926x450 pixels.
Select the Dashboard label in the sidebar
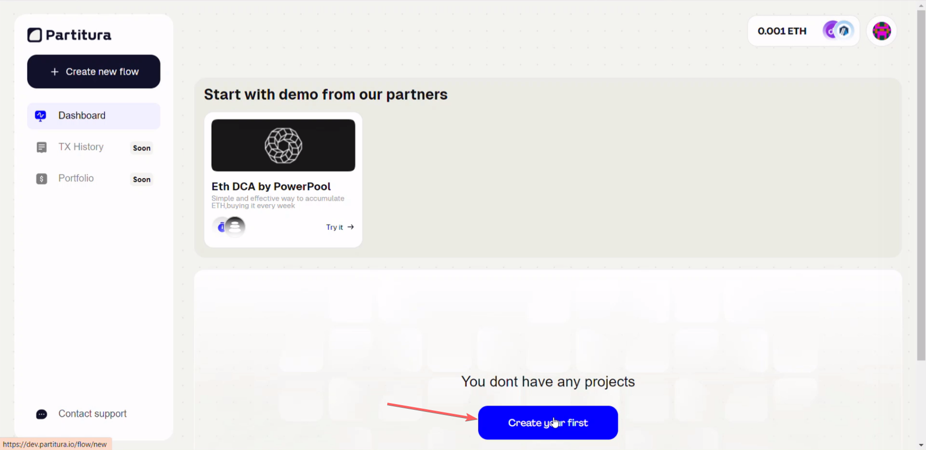pyautogui.click(x=82, y=115)
